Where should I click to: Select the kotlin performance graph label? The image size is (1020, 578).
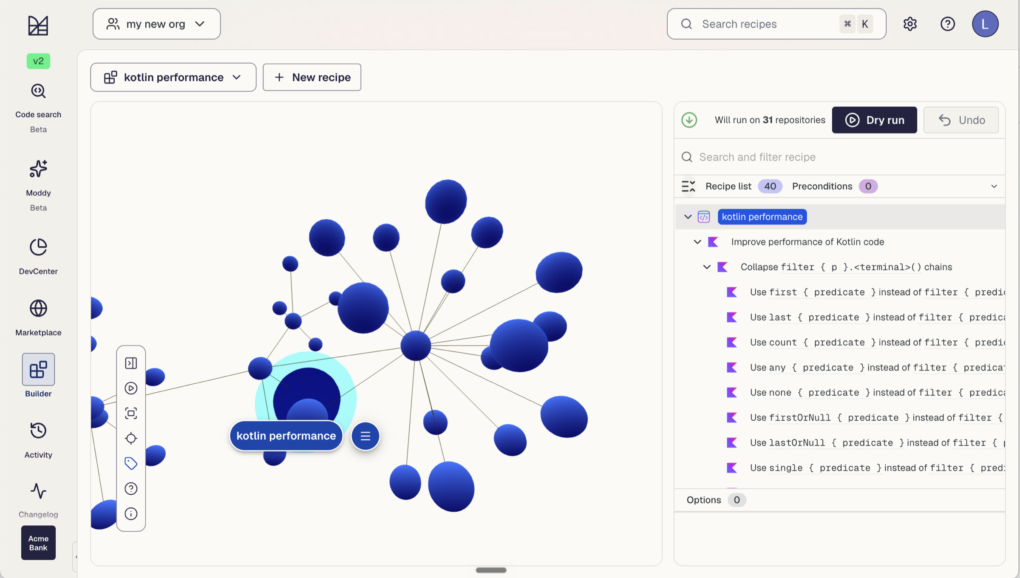[286, 436]
